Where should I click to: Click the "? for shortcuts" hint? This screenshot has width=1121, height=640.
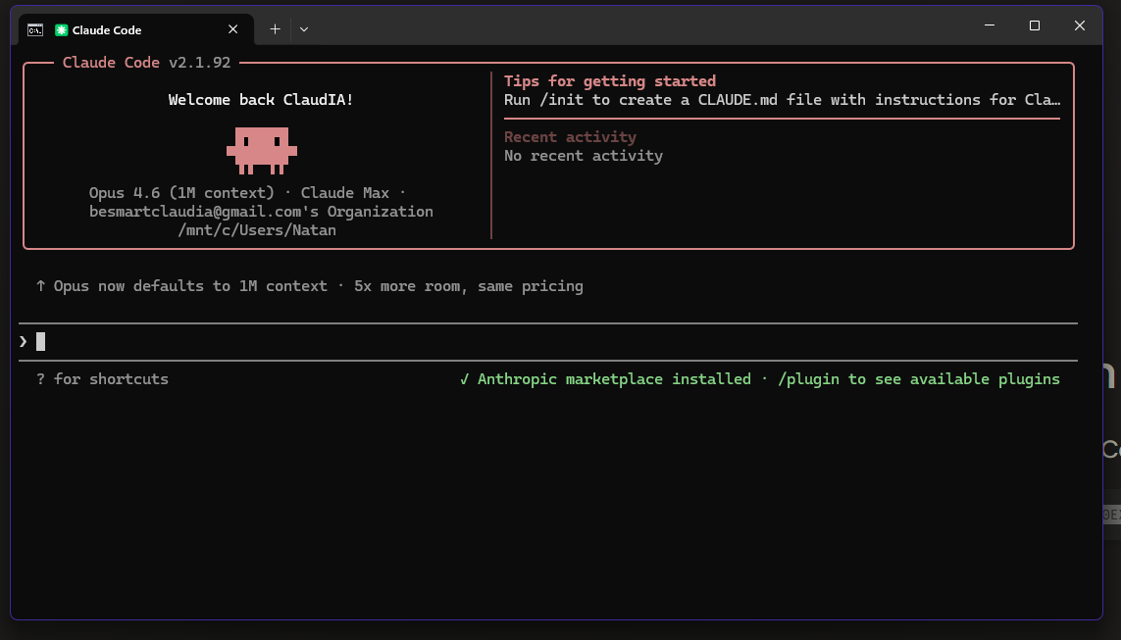pos(102,379)
